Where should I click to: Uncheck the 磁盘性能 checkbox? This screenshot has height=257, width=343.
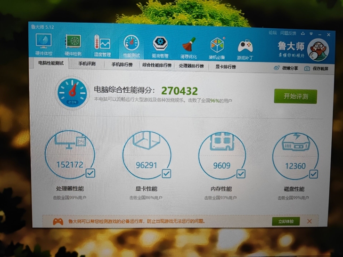[313, 174]
